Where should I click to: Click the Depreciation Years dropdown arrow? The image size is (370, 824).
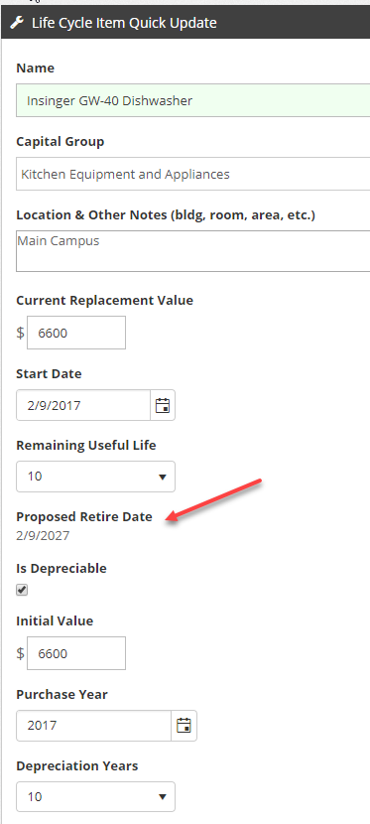click(162, 797)
